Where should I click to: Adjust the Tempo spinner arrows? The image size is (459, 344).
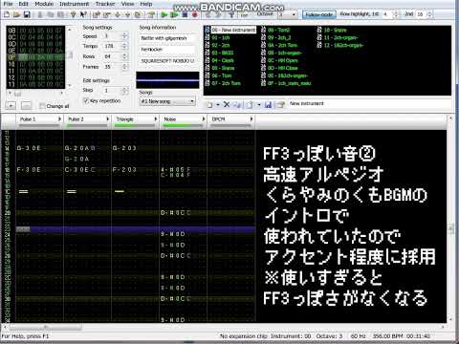tap(125, 46)
